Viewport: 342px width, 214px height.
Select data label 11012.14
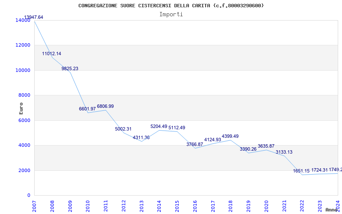[52, 54]
